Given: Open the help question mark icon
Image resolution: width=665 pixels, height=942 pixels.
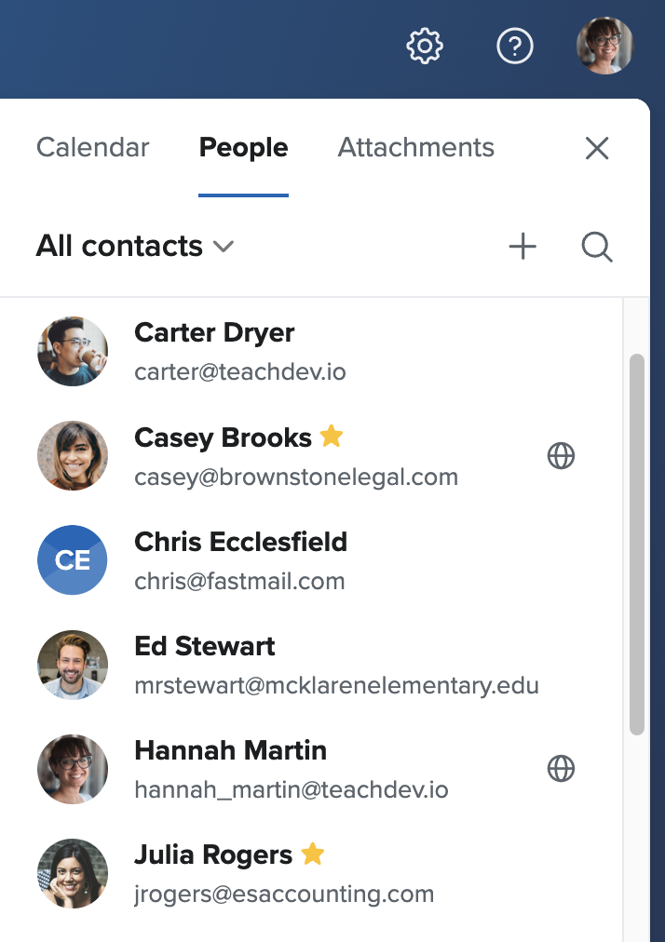Looking at the screenshot, I should [x=515, y=46].
